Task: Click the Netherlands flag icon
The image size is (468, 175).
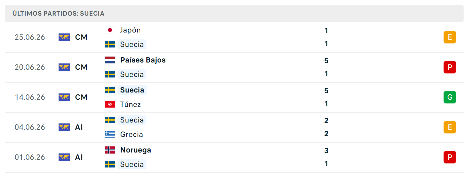Action: click(x=110, y=60)
